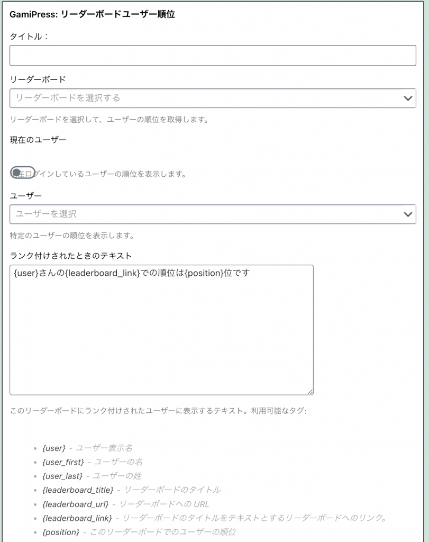Click the タイトル input field
429x542 pixels.
tap(213, 55)
